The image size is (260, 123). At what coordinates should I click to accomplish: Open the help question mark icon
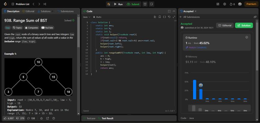54,118
